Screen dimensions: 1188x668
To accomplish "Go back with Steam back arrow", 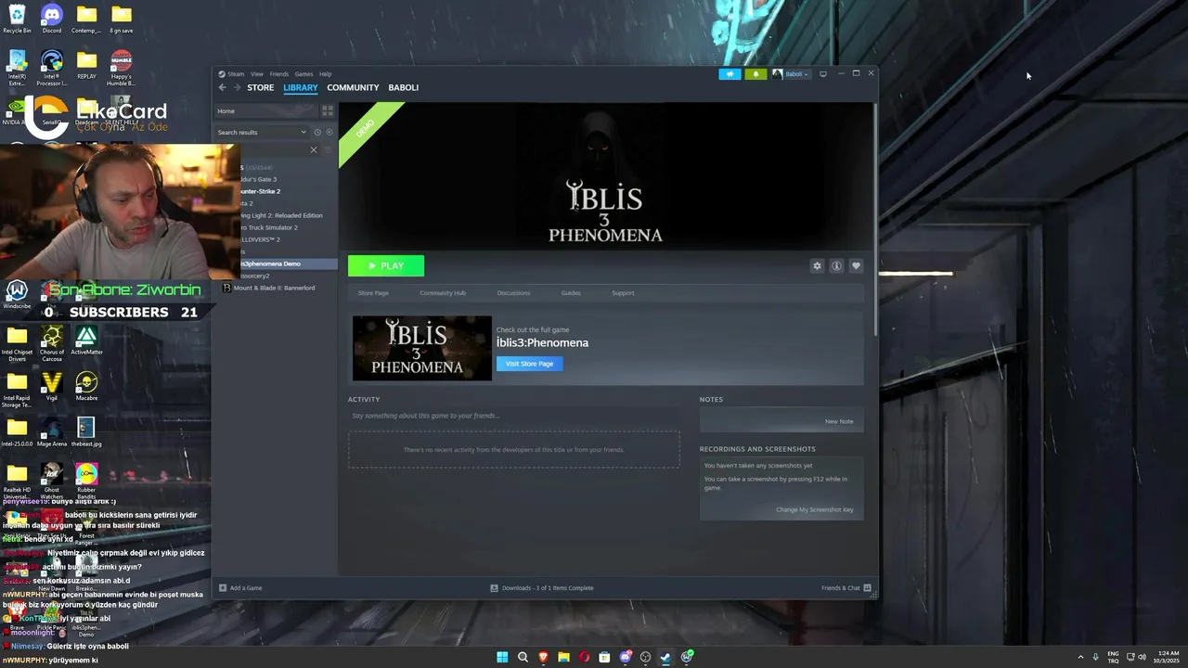I will 222,87.
